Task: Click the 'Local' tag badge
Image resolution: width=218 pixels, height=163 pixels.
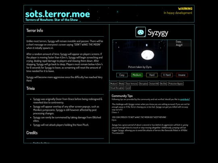Action: (x=128, y=88)
